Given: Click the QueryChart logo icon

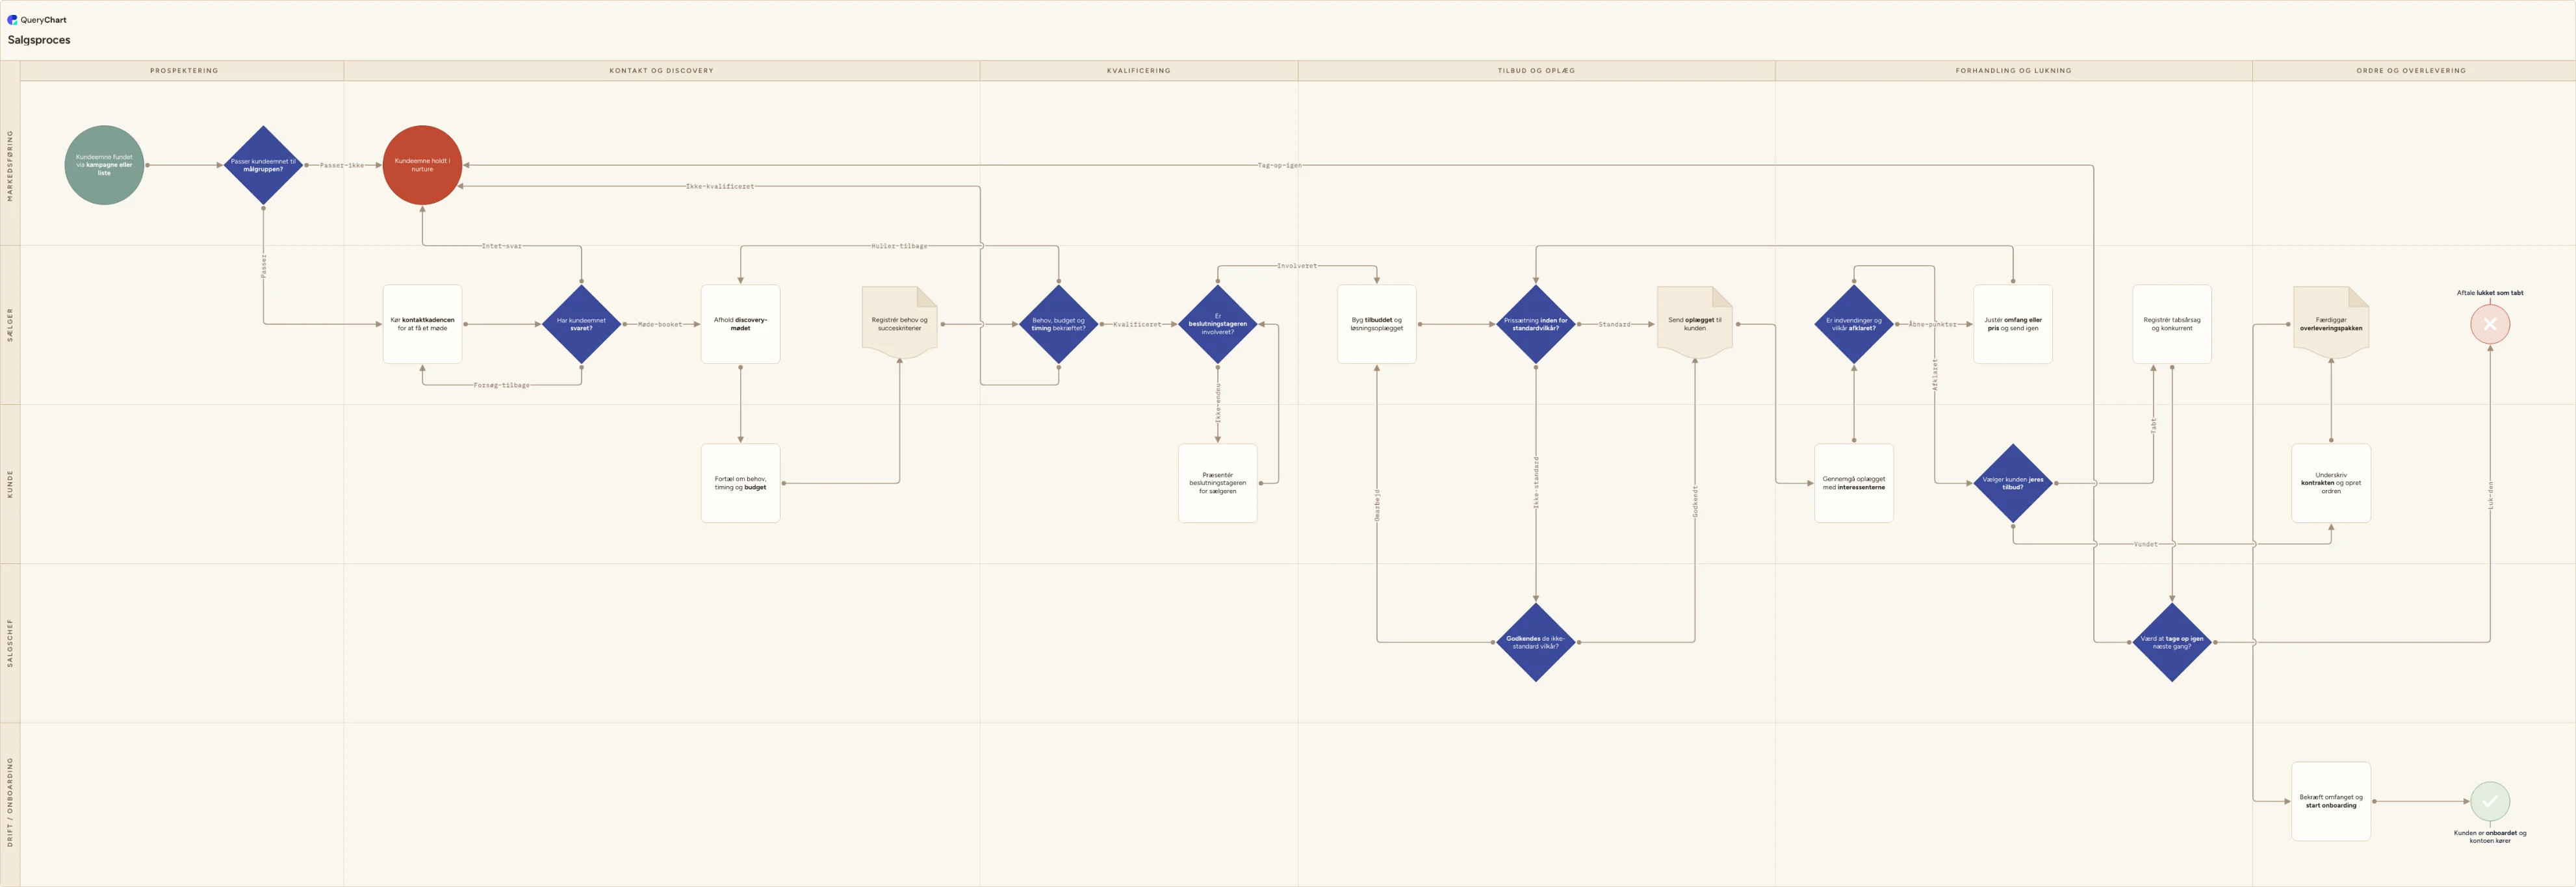Looking at the screenshot, I should point(12,19).
